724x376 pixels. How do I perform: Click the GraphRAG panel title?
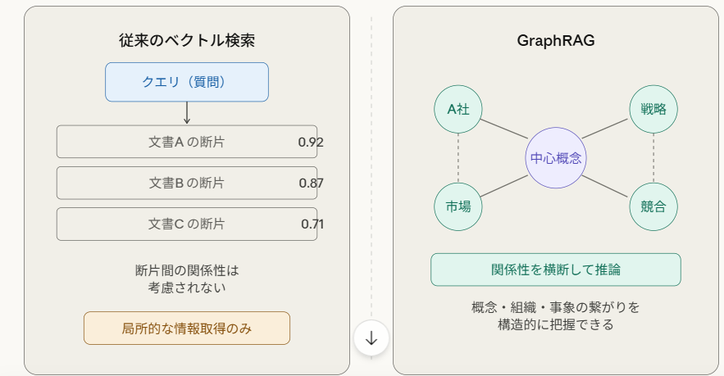(555, 40)
